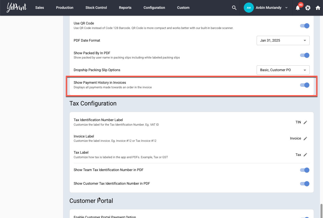Toggle Show Packed By In PDF
Image resolution: width=323 pixels, height=218 pixels.
(x=305, y=55)
